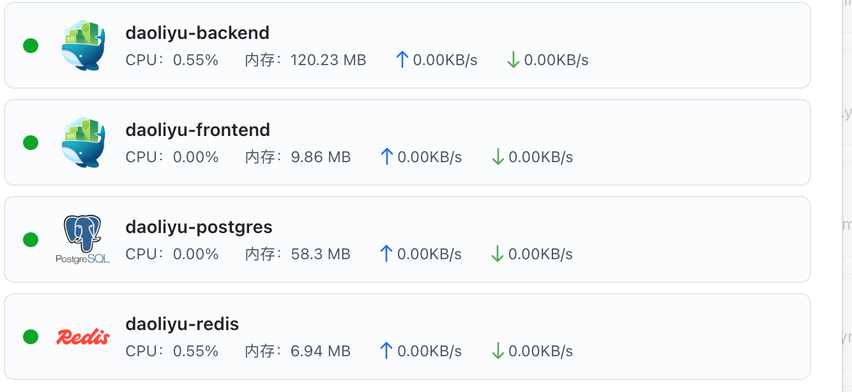Click the blue upload arrow for daoliyu-redis
Screen dimensions: 852x392
[386, 351]
